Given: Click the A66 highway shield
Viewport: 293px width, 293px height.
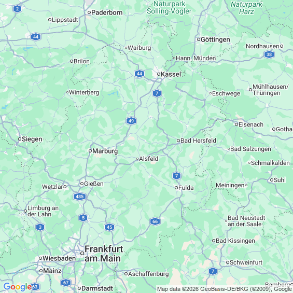Looking at the screenshot, I should point(155,221).
